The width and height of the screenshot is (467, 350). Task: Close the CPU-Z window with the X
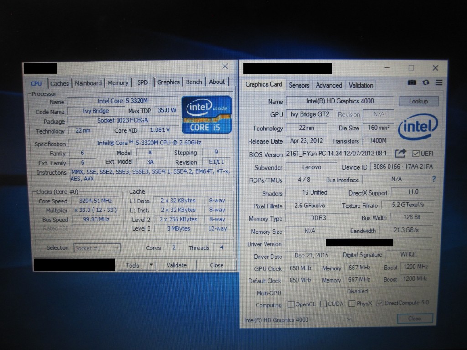(x=225, y=67)
